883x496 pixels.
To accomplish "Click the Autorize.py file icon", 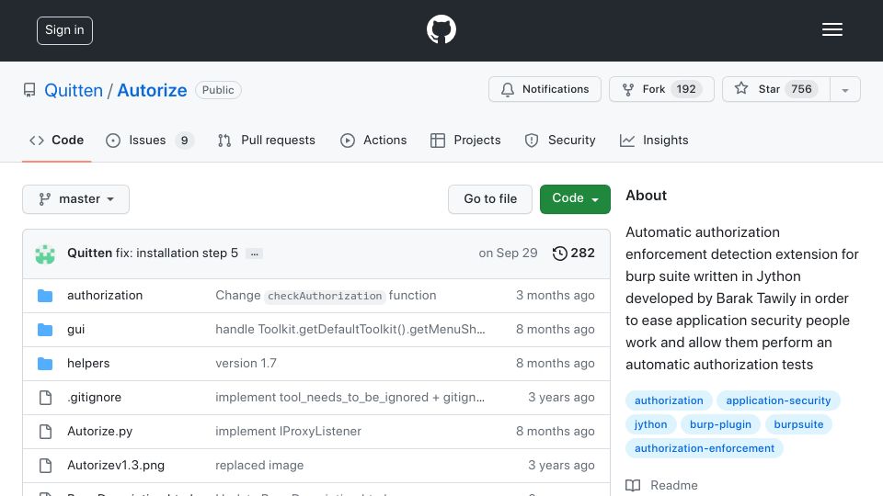I will pos(45,432).
